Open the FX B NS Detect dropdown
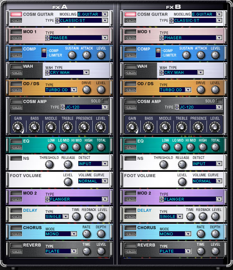 (x=219, y=163)
